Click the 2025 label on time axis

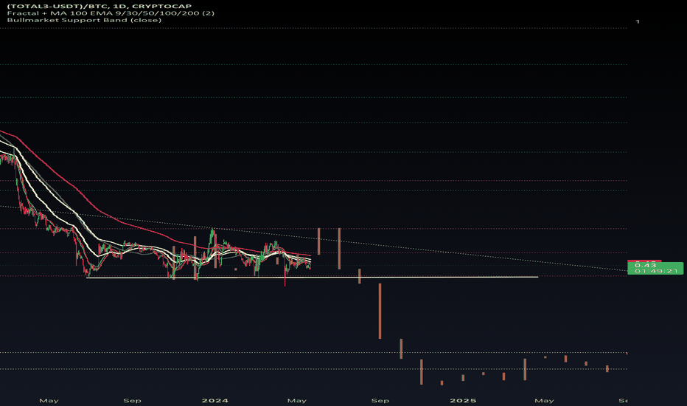pyautogui.click(x=463, y=400)
